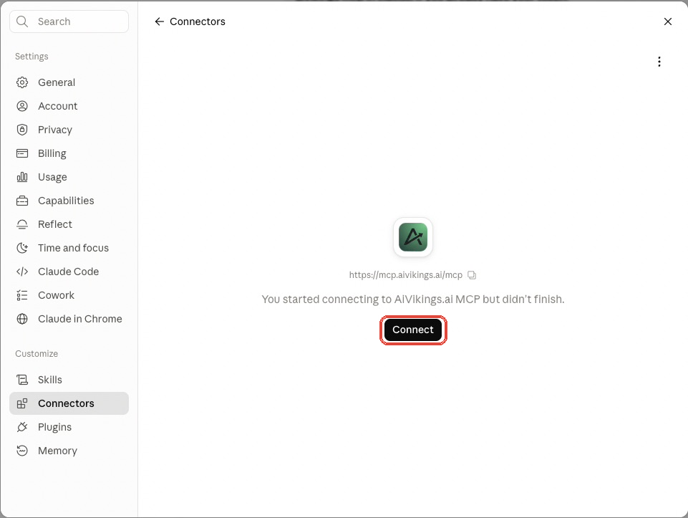Click the Privacy shield icon
Image resolution: width=688 pixels, height=518 pixels.
[x=22, y=130]
